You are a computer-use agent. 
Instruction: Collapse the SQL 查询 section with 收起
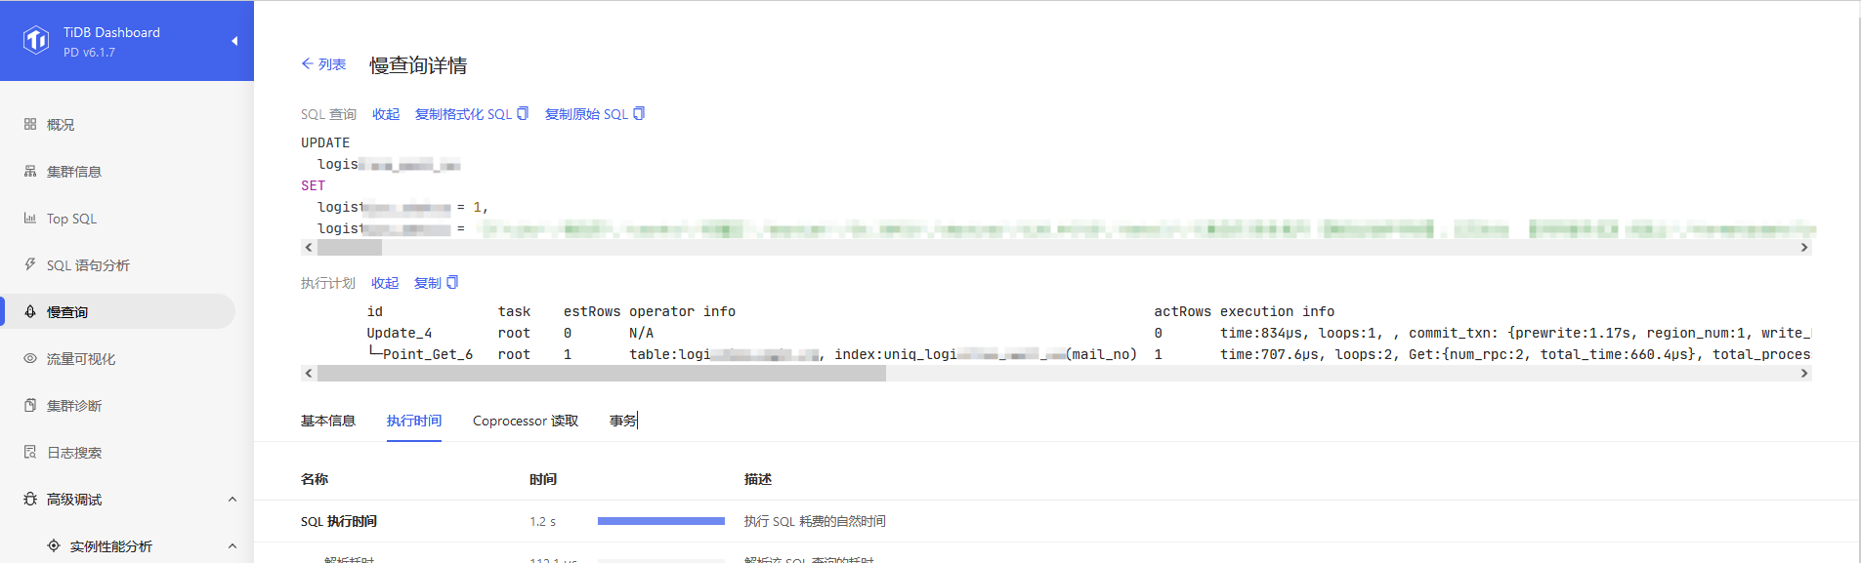pyautogui.click(x=386, y=114)
